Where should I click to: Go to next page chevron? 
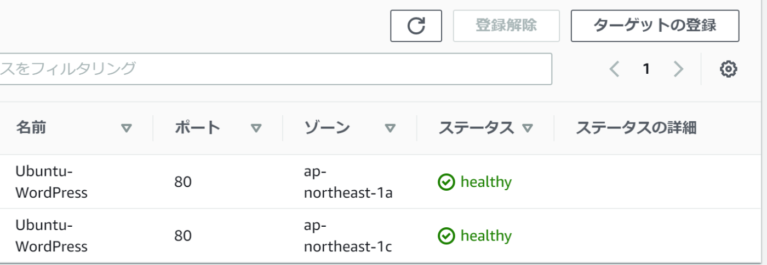(678, 69)
